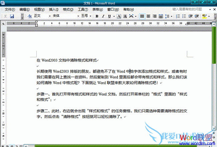
Task: Expand toolbar options chevron next to Save
Action: 22,16
